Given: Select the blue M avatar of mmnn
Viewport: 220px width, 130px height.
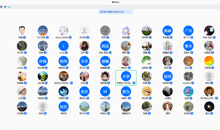Looking at the screenshot, I should pyautogui.click(x=105, y=91).
